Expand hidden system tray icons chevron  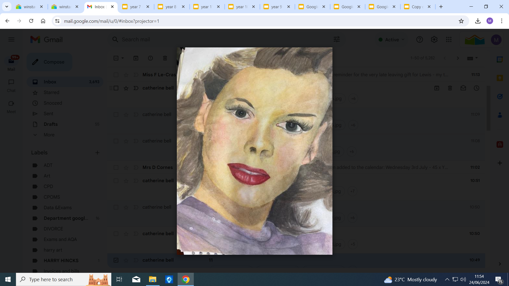pyautogui.click(x=447, y=279)
